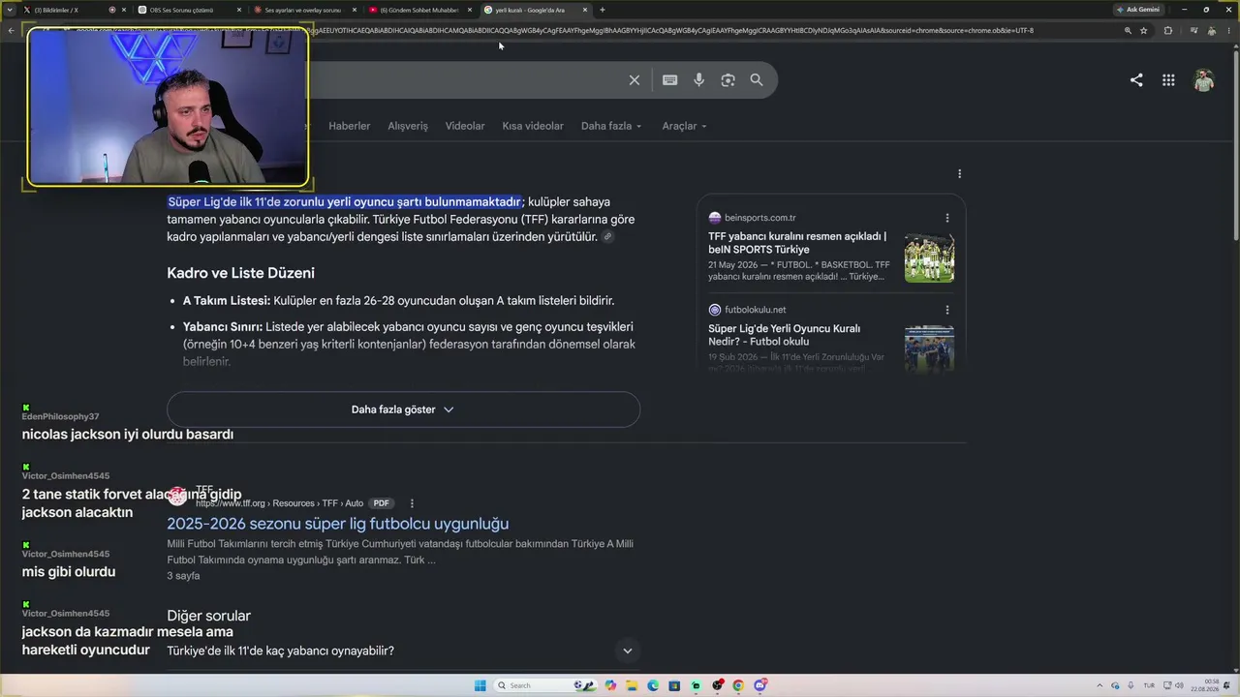This screenshot has width=1240, height=697.
Task: Open the Windows Start menu
Action: tap(480, 685)
